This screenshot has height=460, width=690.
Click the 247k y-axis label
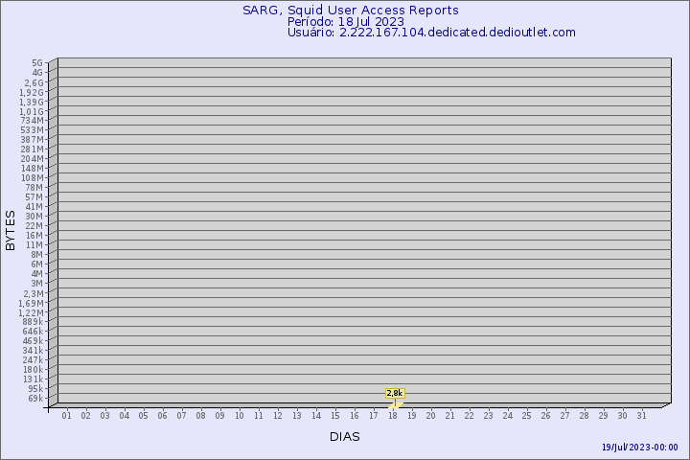click(33, 360)
